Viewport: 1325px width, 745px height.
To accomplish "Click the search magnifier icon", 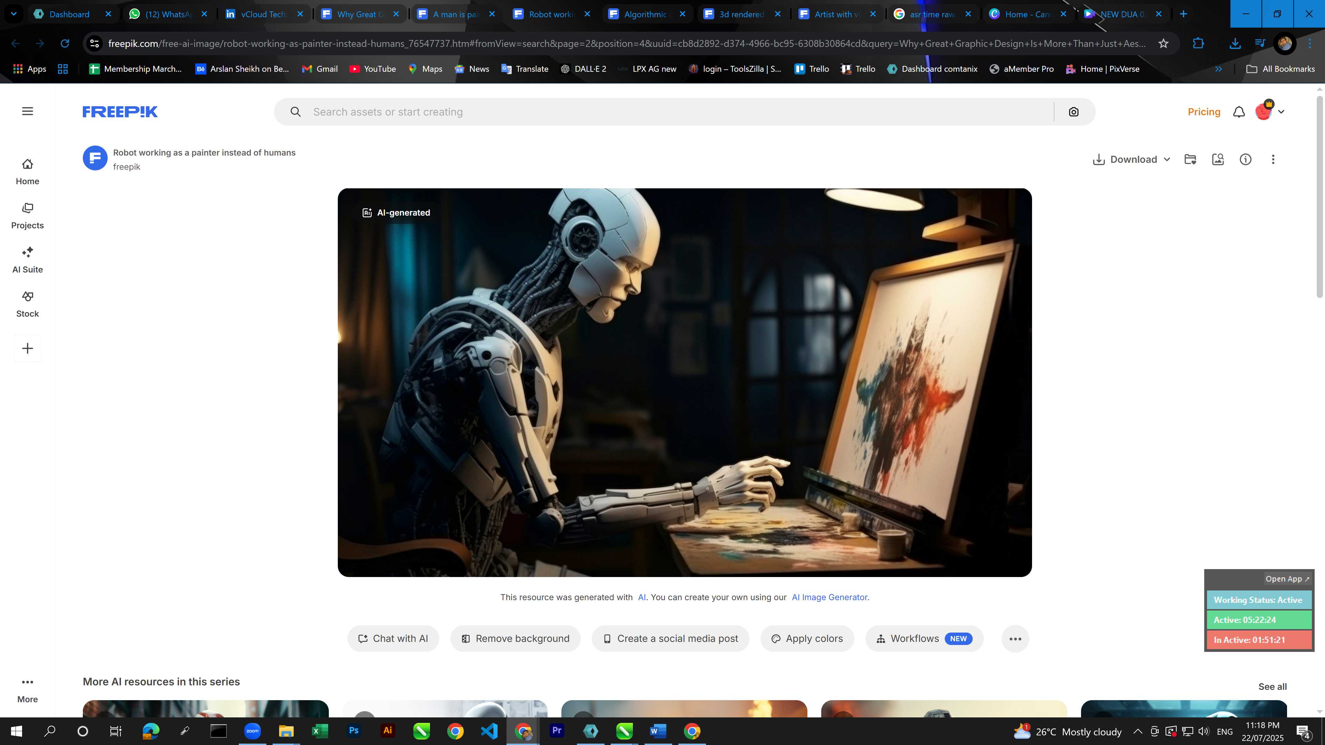I will click(x=295, y=111).
